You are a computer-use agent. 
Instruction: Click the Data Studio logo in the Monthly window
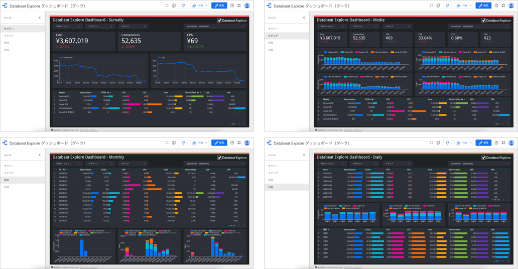5,143
